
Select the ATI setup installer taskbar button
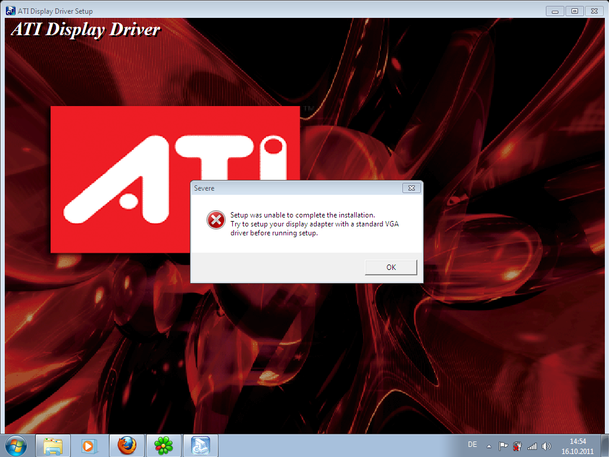201,446
